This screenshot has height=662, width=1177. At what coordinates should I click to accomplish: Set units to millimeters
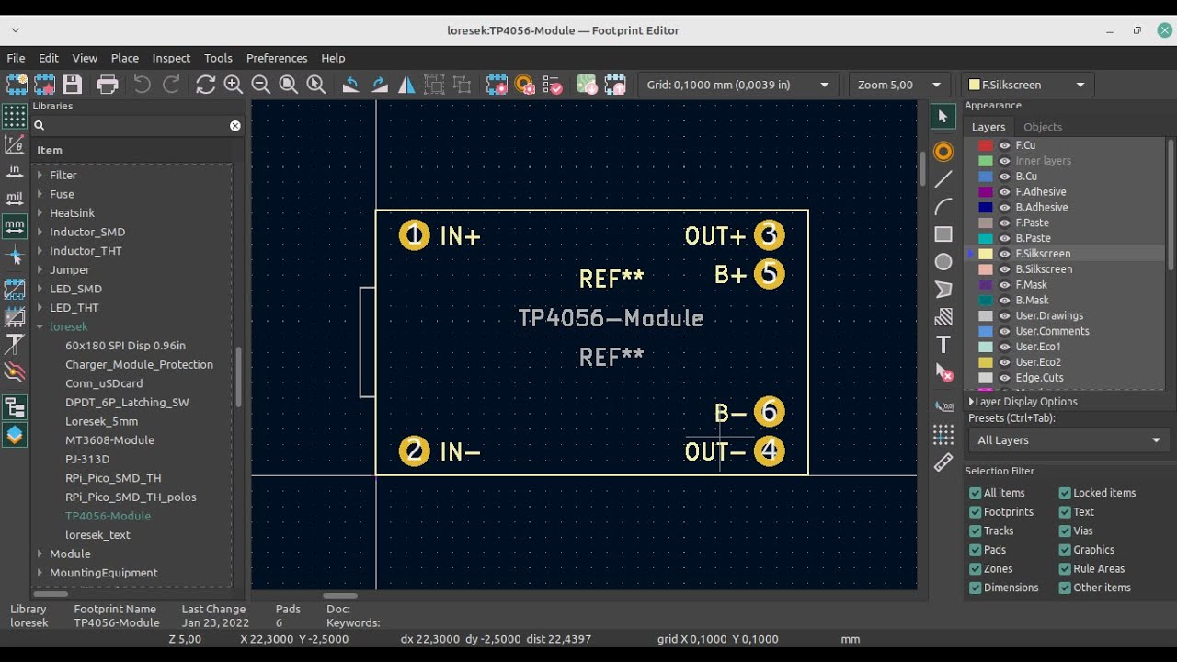tap(15, 225)
